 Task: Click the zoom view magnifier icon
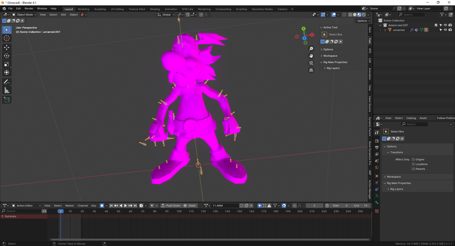coord(311,49)
